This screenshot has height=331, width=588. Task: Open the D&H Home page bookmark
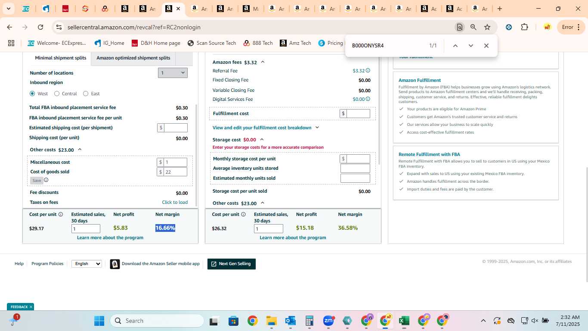(x=156, y=43)
